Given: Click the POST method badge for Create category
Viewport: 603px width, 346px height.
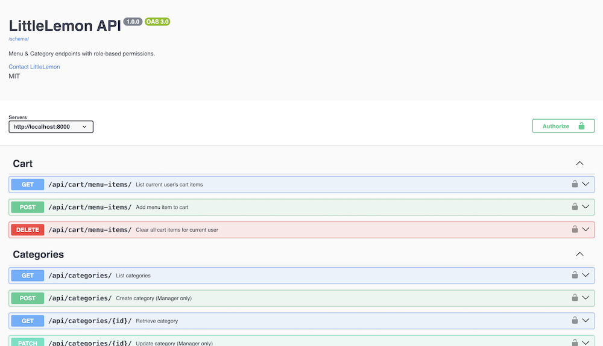Looking at the screenshot, I should [x=28, y=298].
